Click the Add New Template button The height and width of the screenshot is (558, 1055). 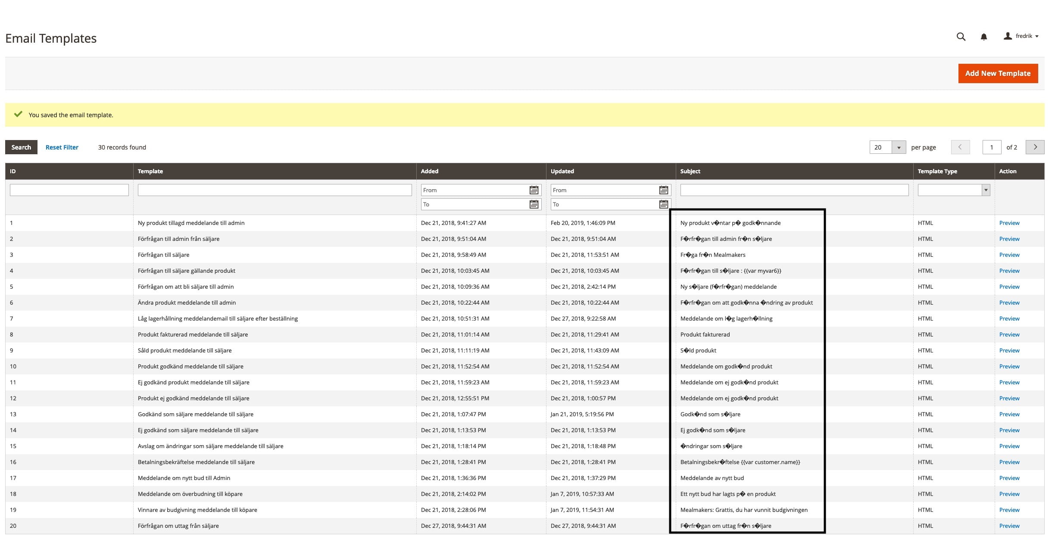coord(997,73)
